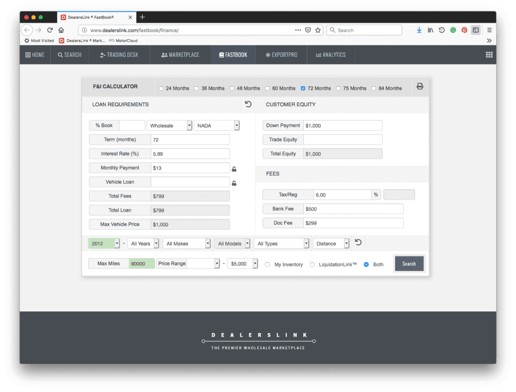
Task: Open the All Makes dropdown
Action: click(x=186, y=243)
